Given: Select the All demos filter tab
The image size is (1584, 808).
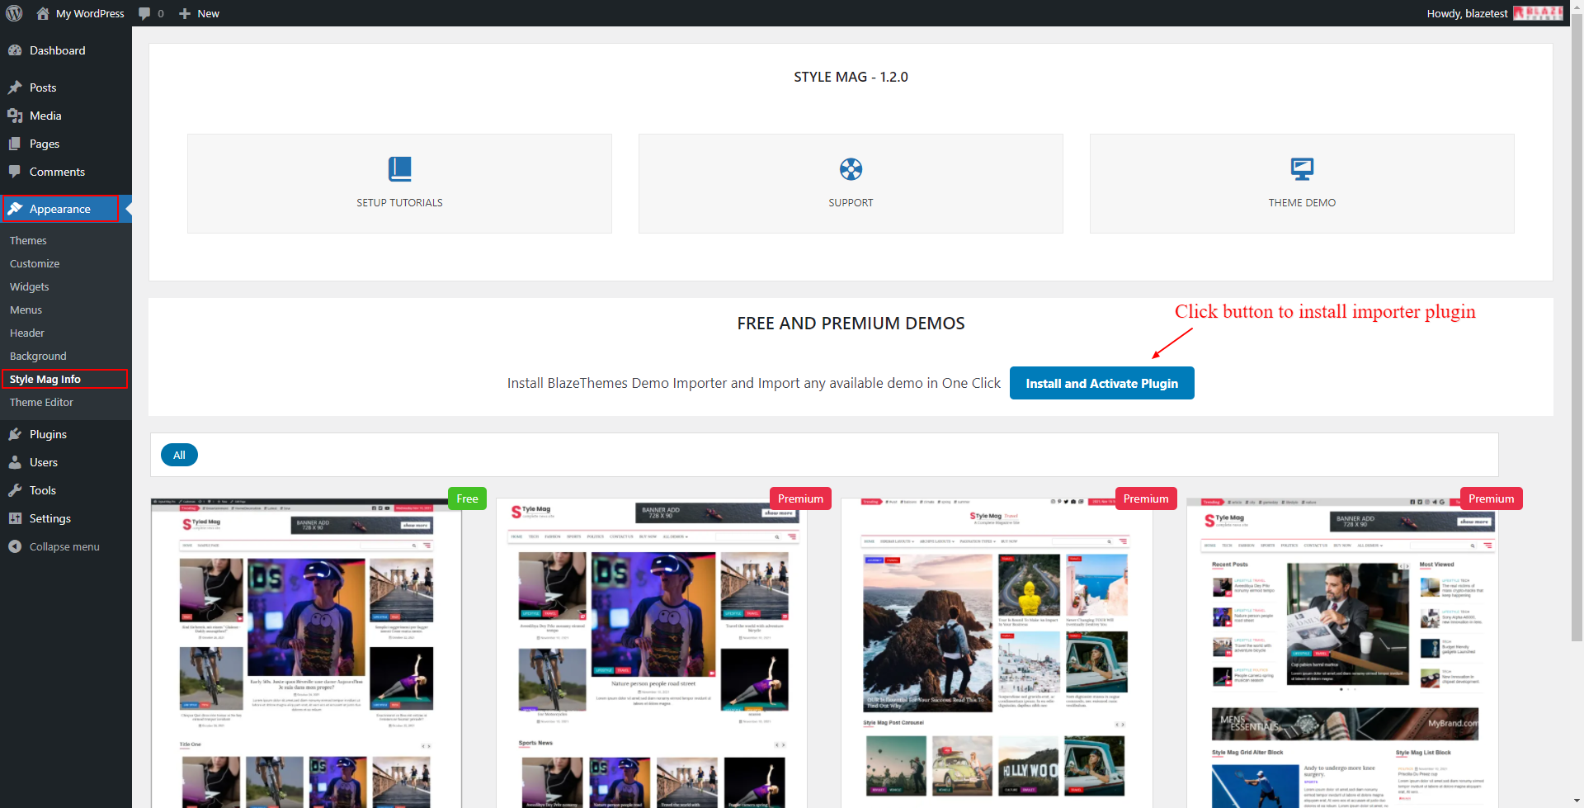Looking at the screenshot, I should tap(179, 455).
